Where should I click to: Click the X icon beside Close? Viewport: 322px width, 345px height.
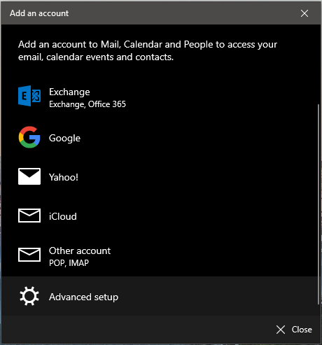281,330
